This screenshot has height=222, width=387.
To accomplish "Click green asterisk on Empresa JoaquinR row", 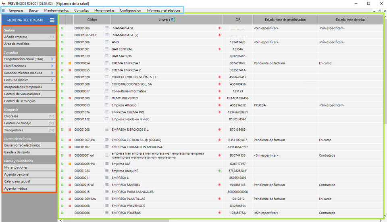I will click(219, 171).
